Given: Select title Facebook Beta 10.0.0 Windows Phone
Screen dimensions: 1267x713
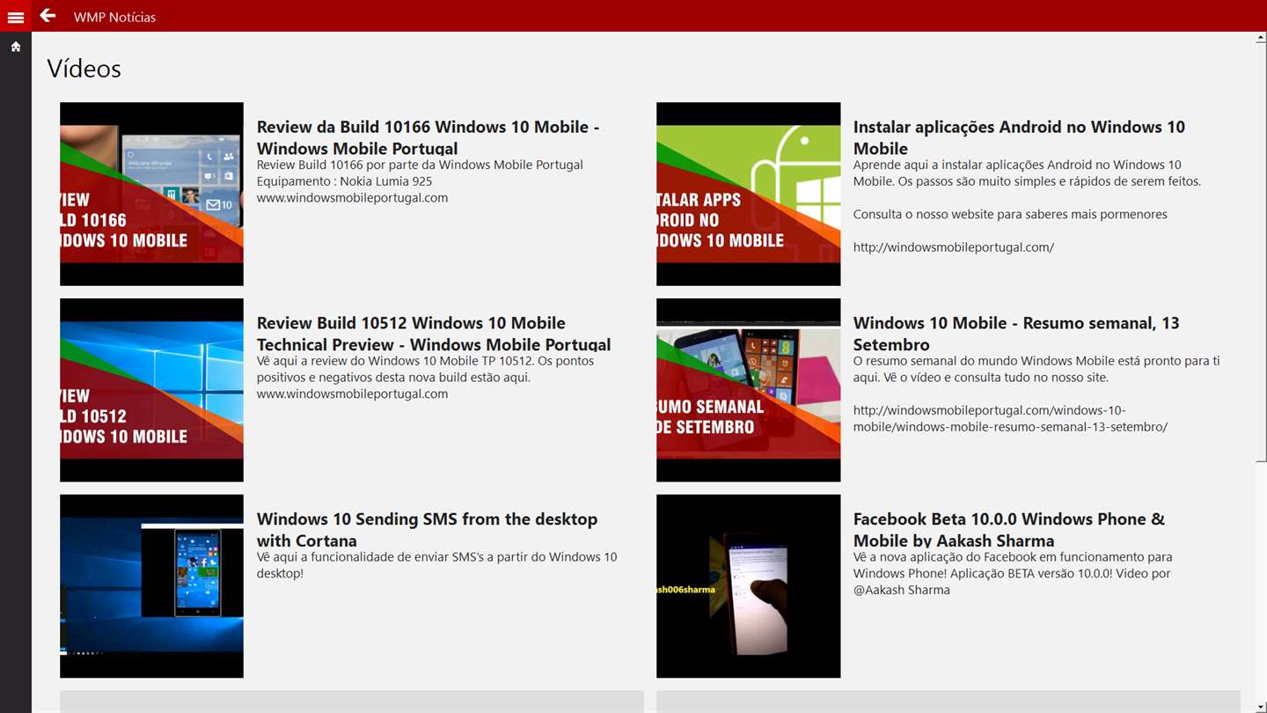Looking at the screenshot, I should coord(1009,530).
